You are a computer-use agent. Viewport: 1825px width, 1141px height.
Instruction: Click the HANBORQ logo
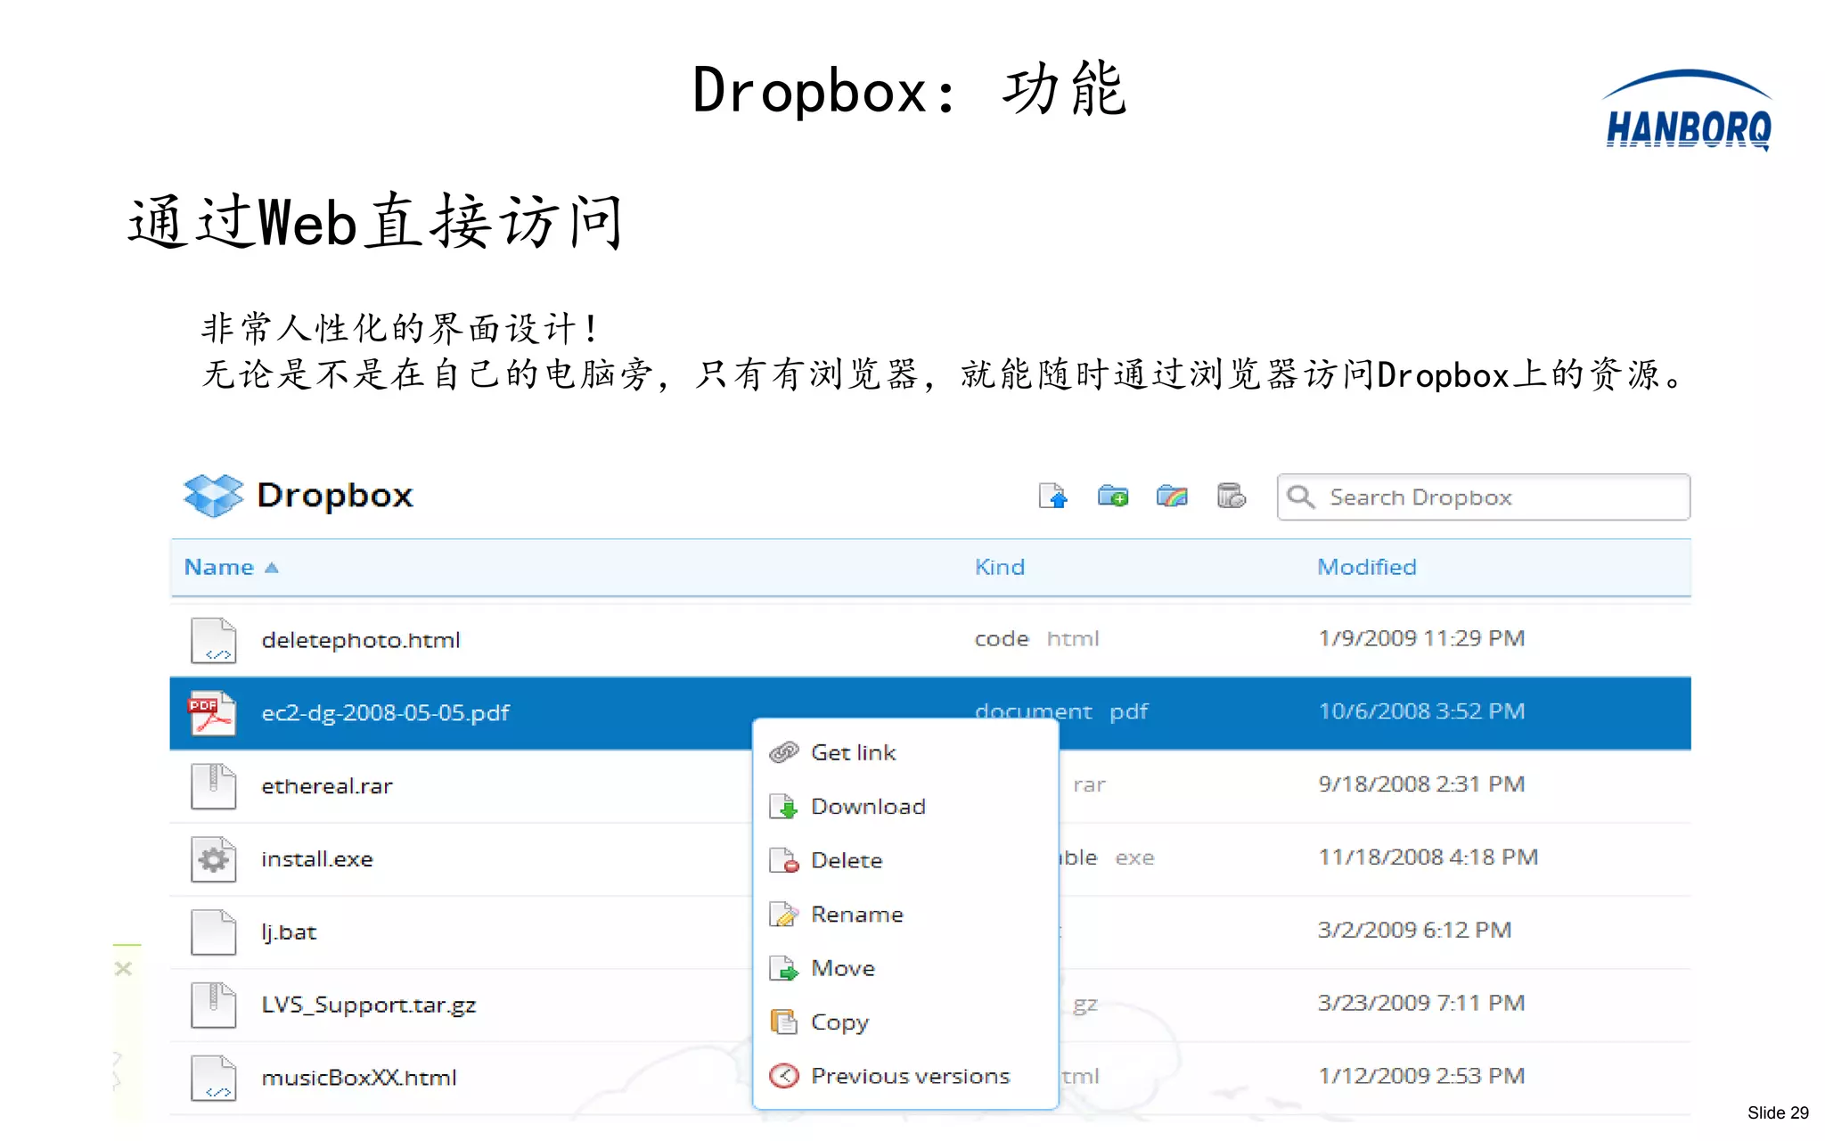pos(1688,111)
